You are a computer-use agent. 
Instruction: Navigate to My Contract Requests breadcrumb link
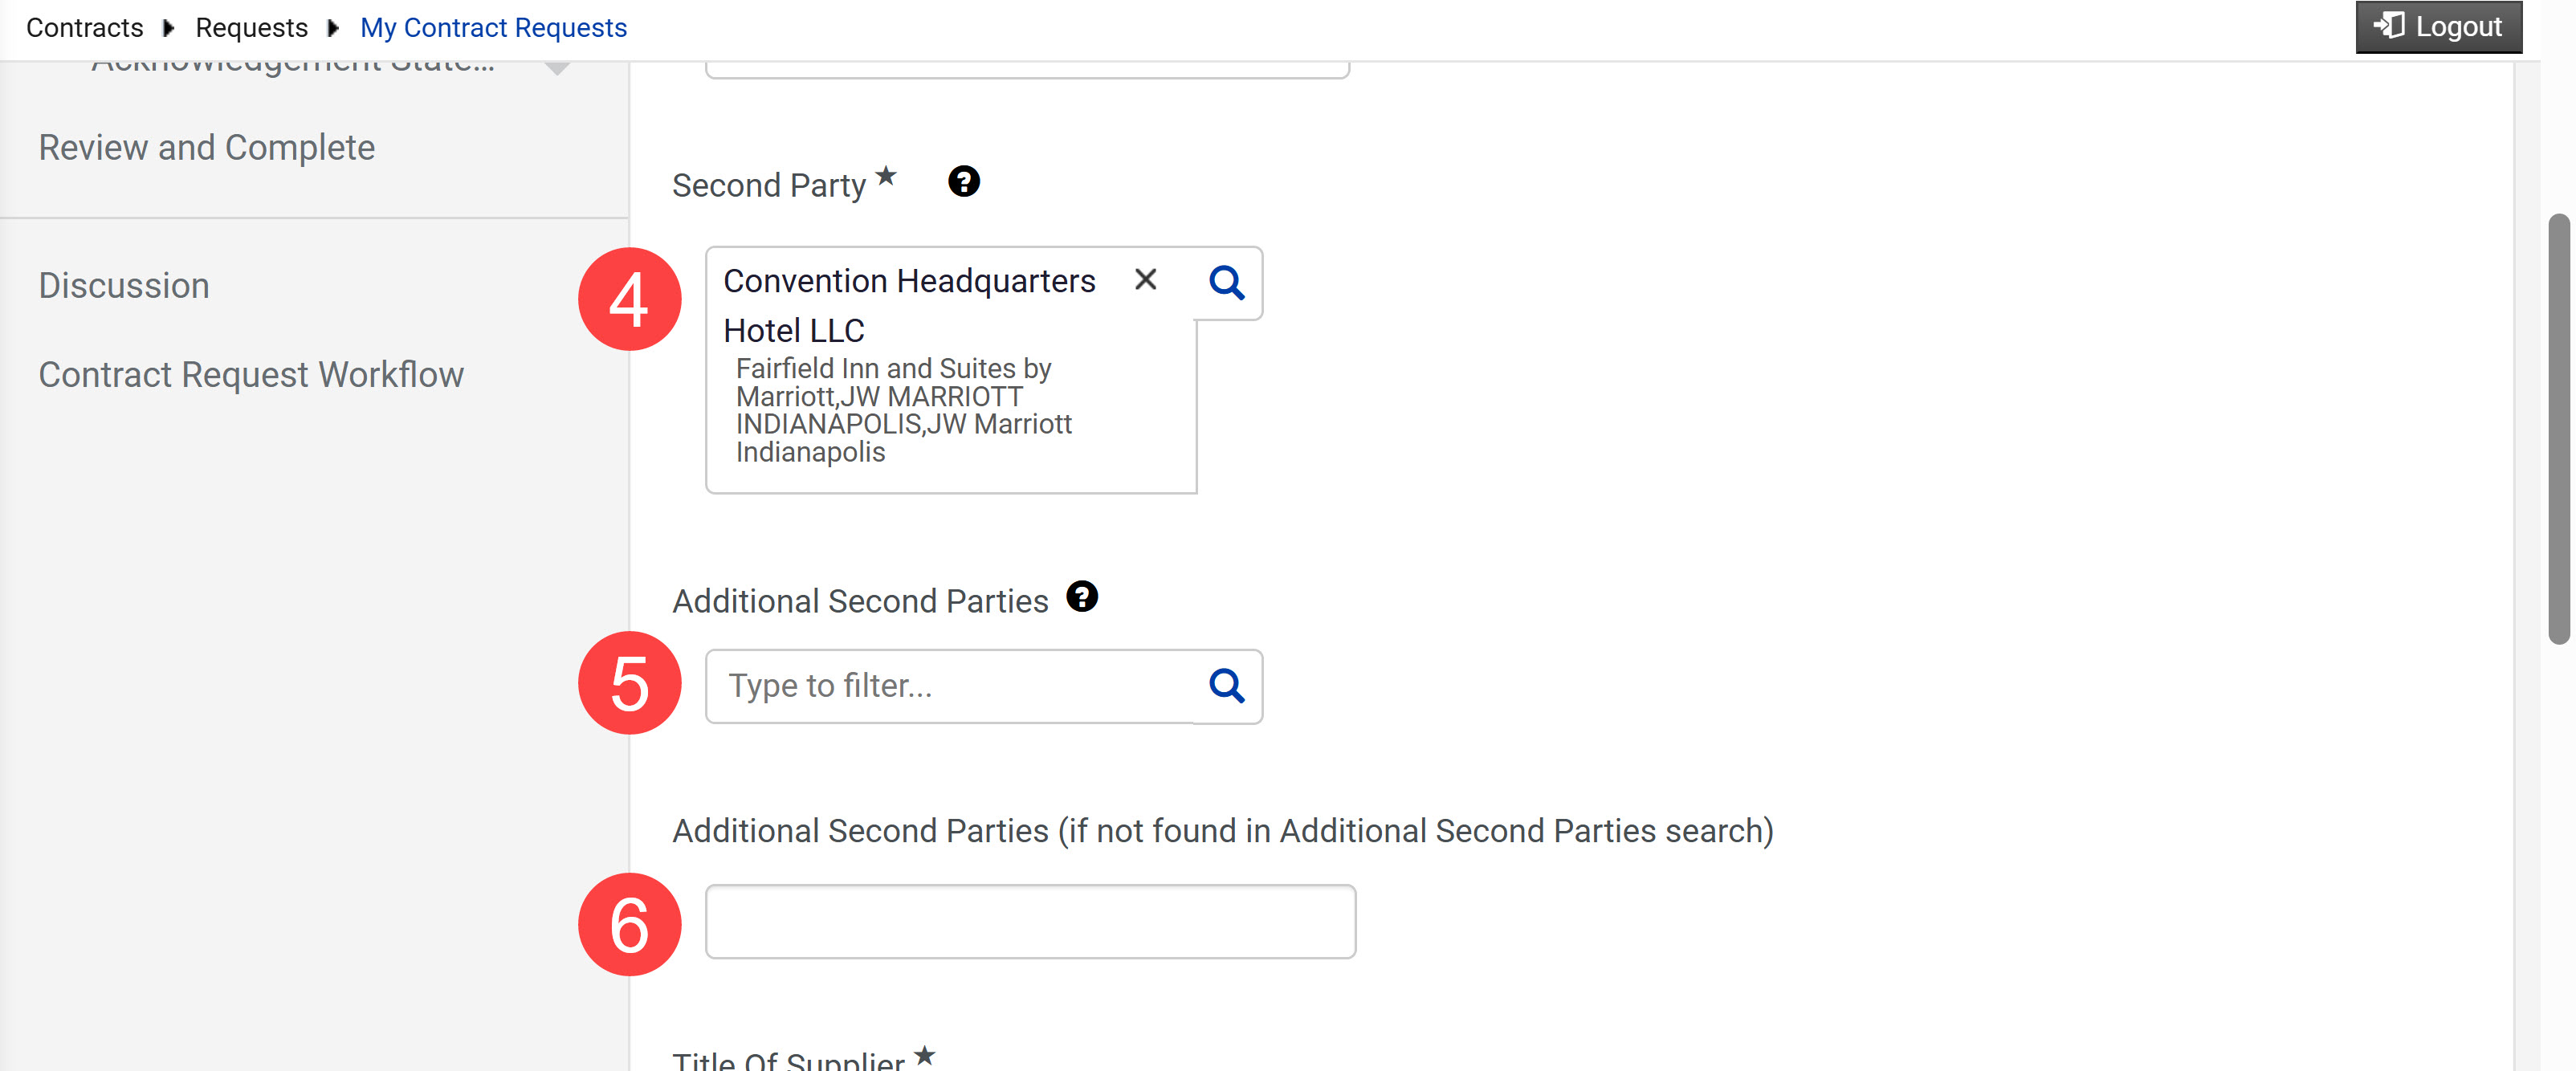pyautogui.click(x=493, y=27)
